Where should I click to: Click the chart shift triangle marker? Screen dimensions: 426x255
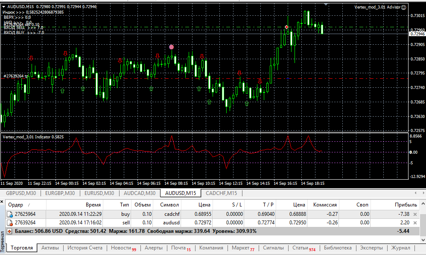click(x=327, y=4)
